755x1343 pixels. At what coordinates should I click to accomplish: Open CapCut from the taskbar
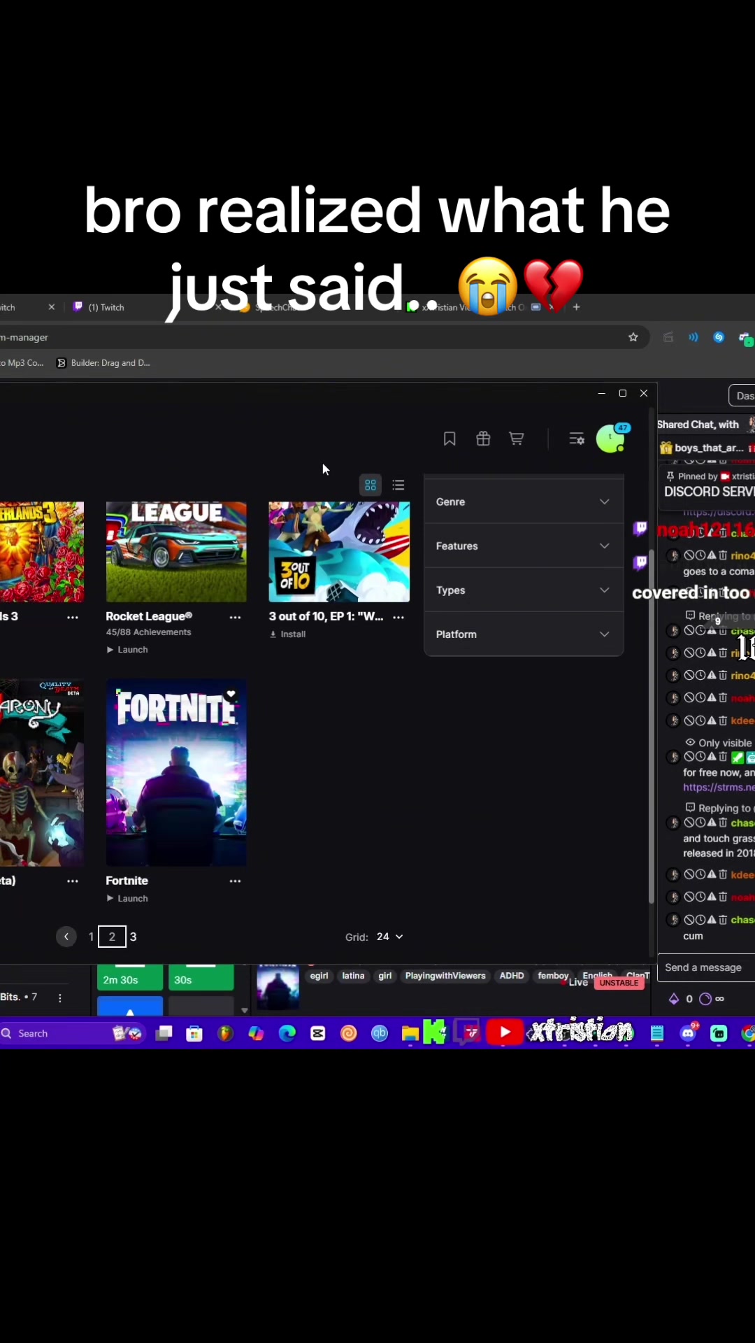(317, 1033)
